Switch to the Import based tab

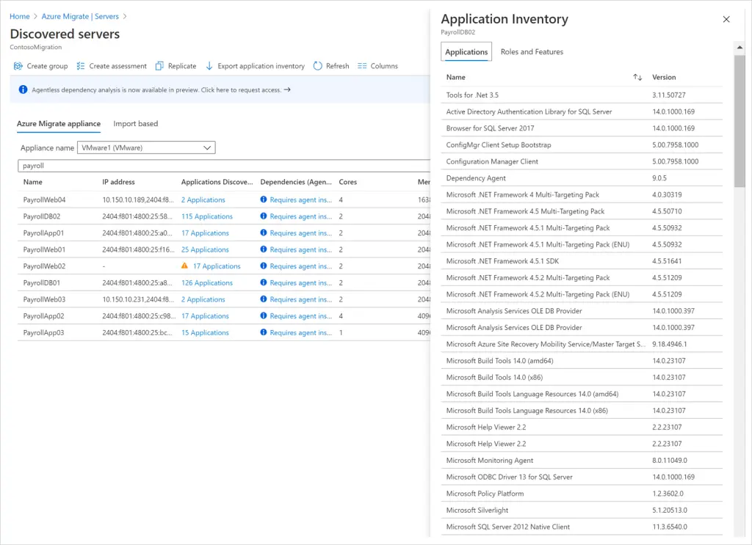pos(137,123)
